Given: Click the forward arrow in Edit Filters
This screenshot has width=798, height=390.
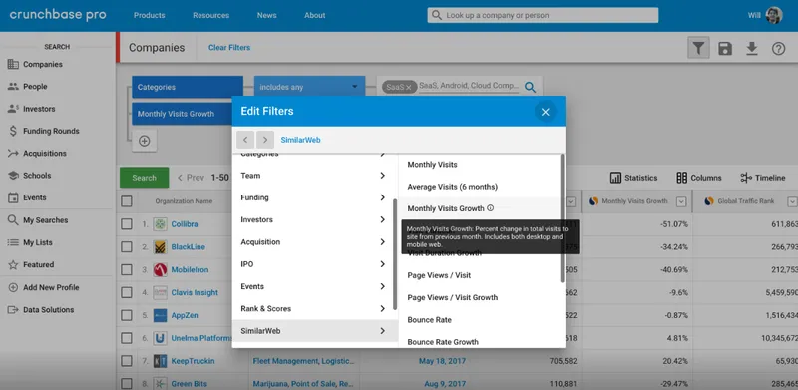Looking at the screenshot, I should 265,140.
